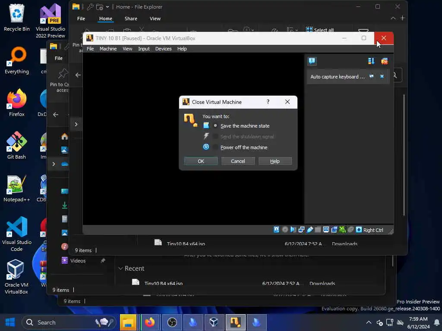This screenshot has width=442, height=331.
Task: Open Notepad++ desktop shortcut
Action: tap(17, 188)
